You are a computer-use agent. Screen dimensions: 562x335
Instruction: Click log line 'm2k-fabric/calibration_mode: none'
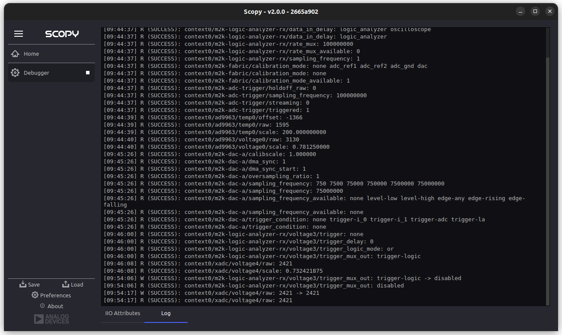215,73
